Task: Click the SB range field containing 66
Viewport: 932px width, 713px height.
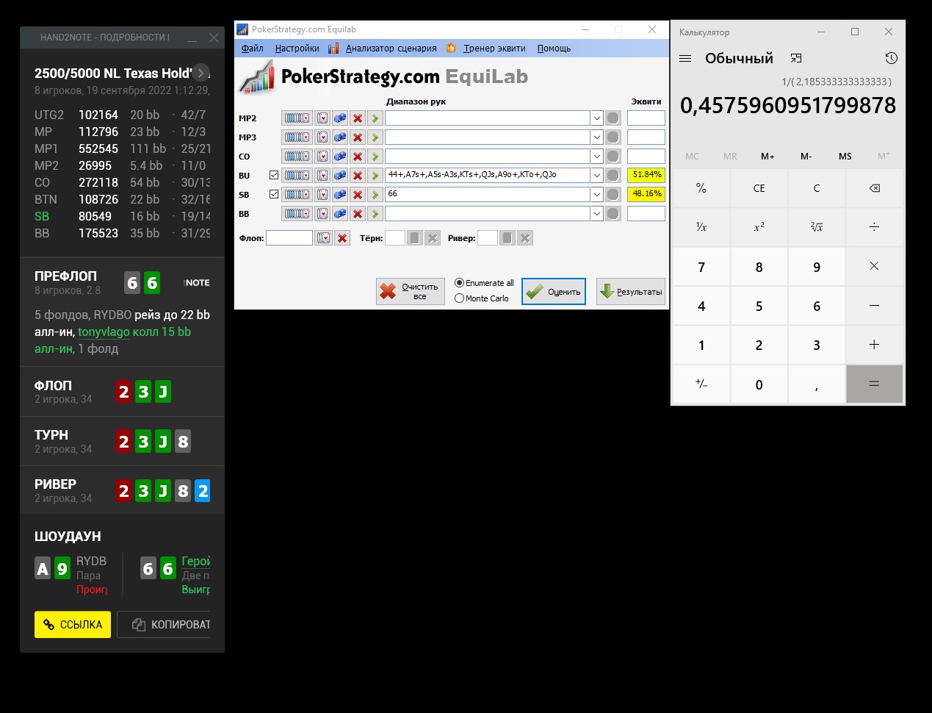Action: tap(488, 195)
